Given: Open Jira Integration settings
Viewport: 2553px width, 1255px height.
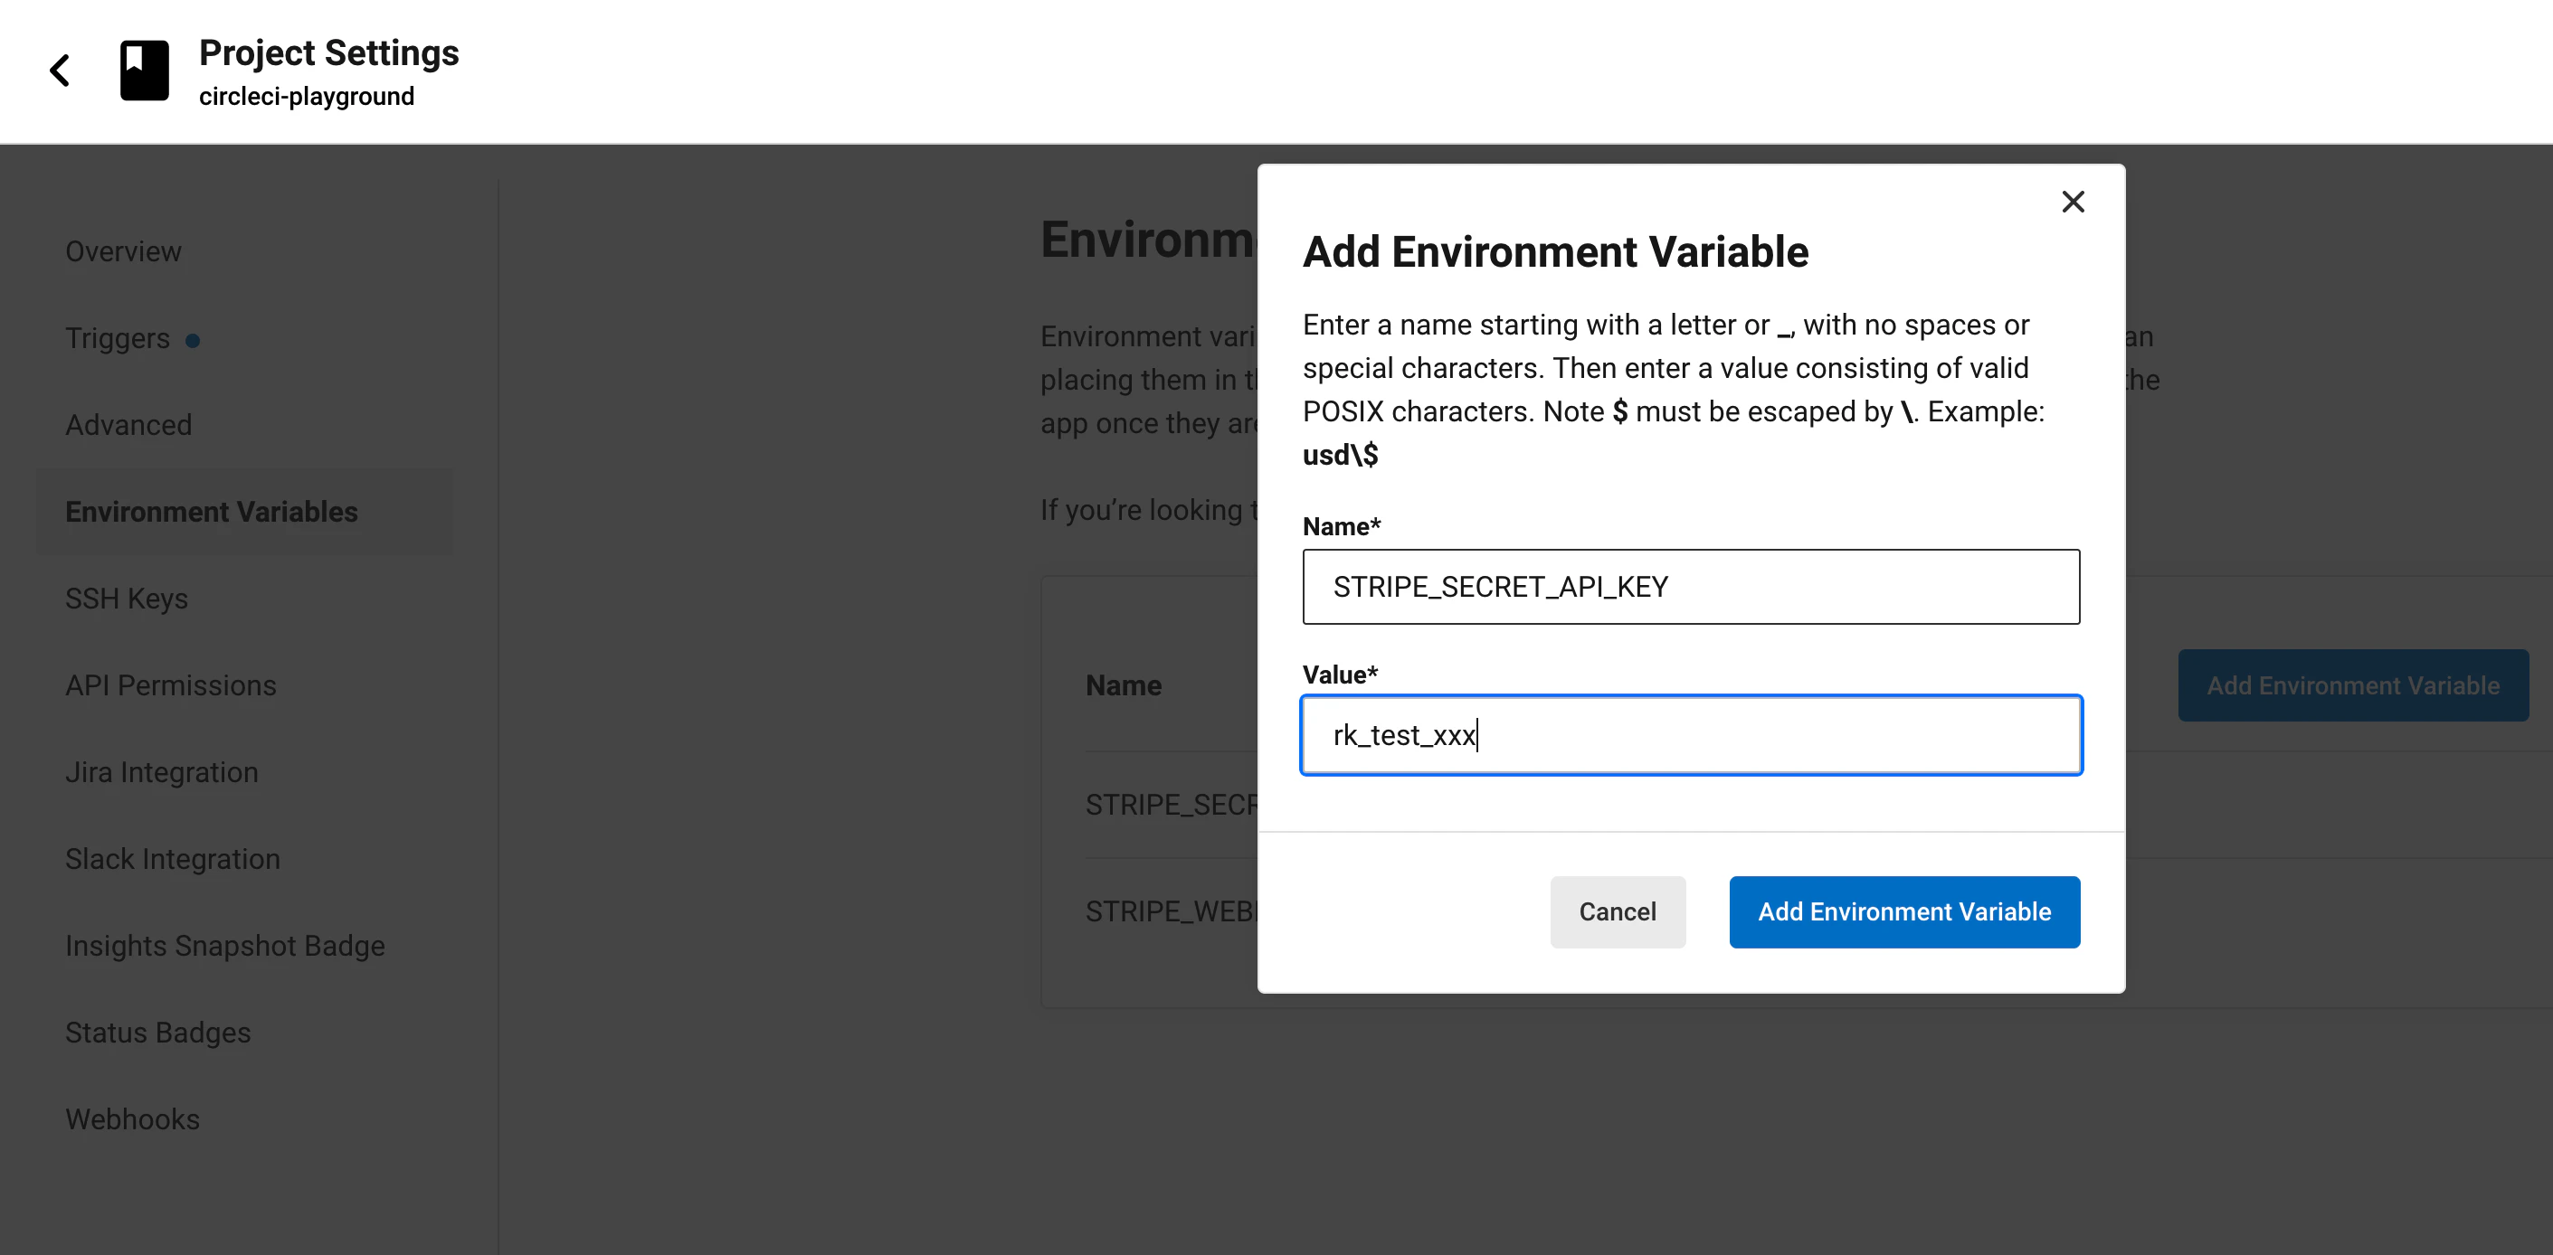Looking at the screenshot, I should pyautogui.click(x=163, y=772).
